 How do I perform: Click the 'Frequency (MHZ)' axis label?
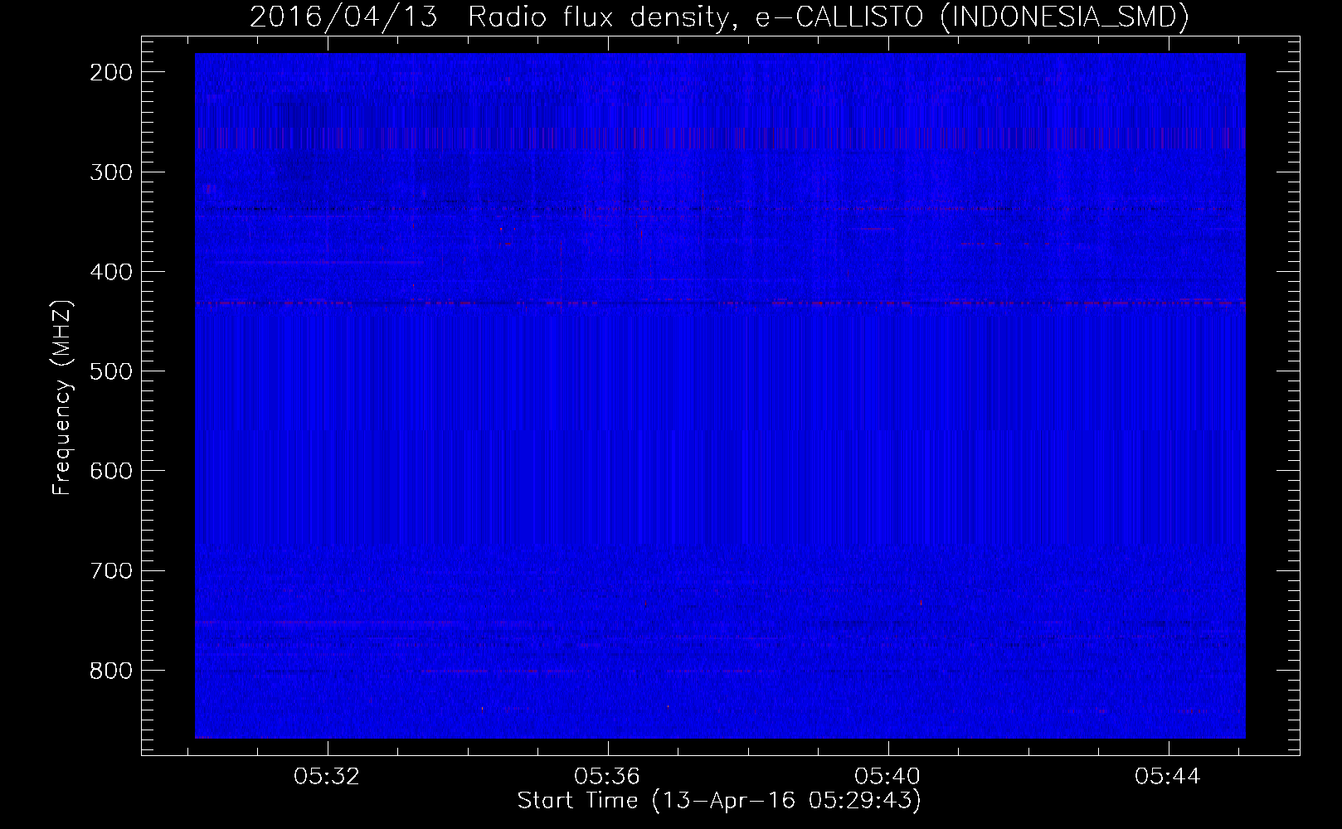coord(62,397)
